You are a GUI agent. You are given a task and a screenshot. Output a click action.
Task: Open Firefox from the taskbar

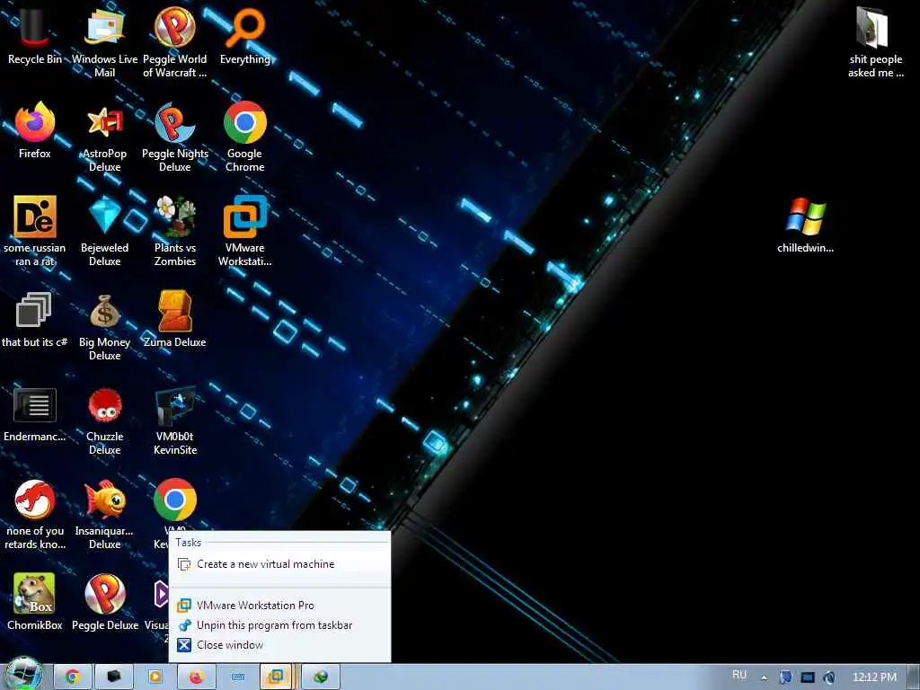196,677
